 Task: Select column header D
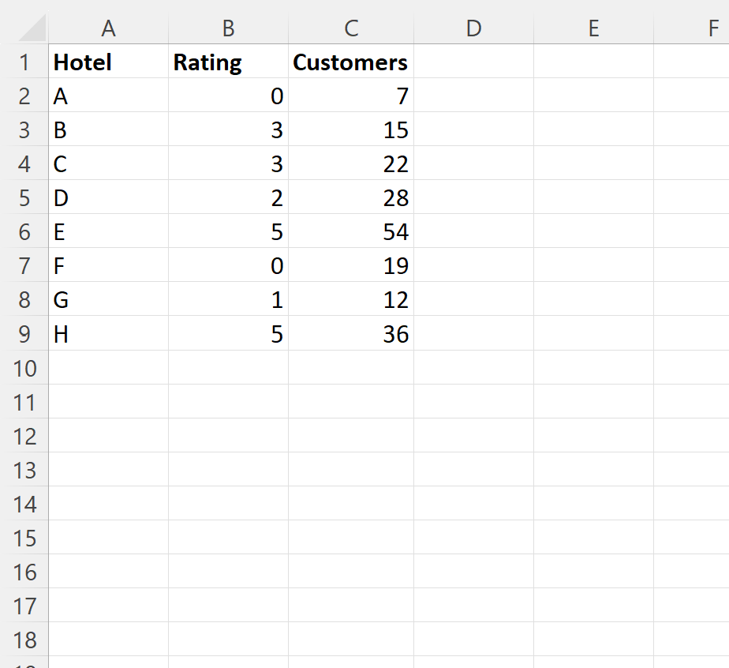[x=473, y=28]
